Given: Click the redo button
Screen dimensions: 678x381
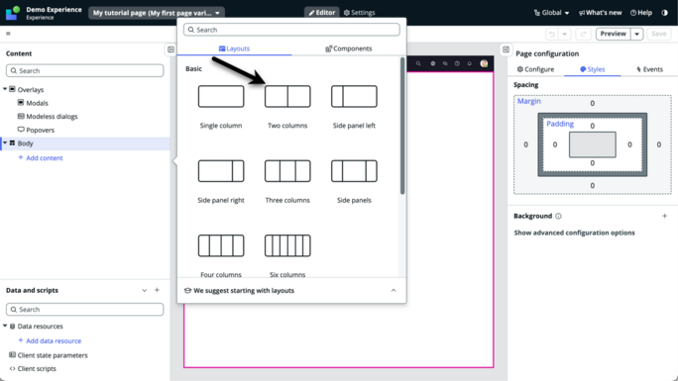Looking at the screenshot, I should 583,34.
